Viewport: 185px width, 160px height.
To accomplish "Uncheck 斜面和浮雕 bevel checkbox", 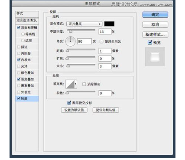I will point(19,27).
